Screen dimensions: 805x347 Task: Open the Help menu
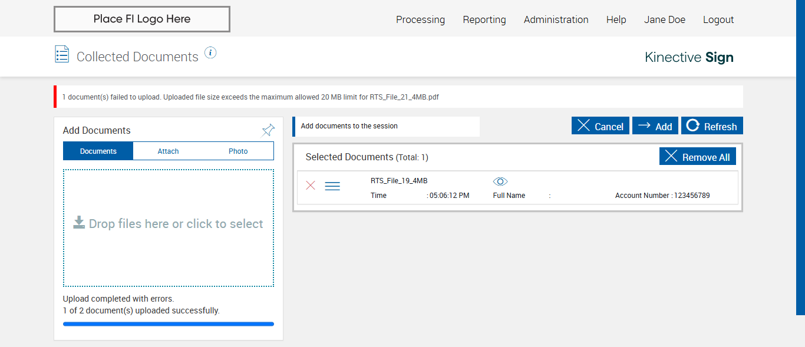coord(616,19)
